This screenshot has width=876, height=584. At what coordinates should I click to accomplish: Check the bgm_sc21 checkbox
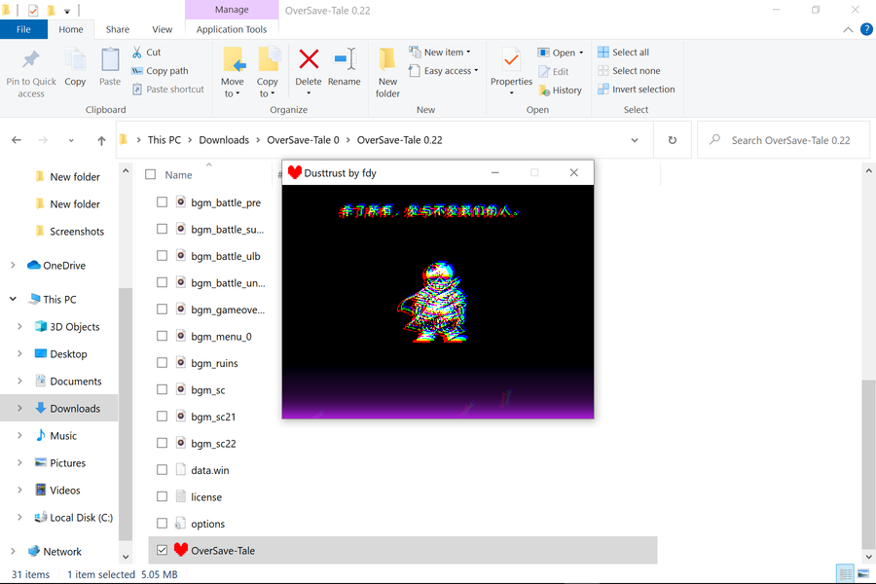coord(162,417)
